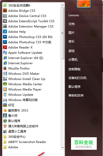Click the program list scrollbar thumb
Screen dimensions: 103x156
[x=63, y=33]
